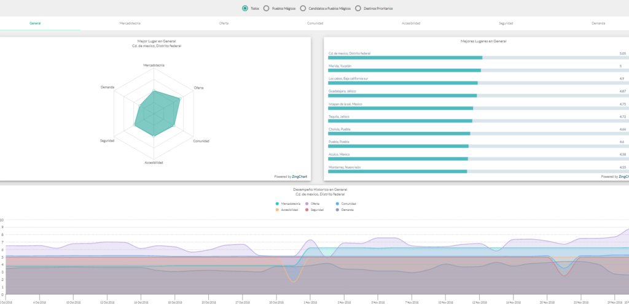Switch to the Mercadotecnia tab

[x=130, y=23]
